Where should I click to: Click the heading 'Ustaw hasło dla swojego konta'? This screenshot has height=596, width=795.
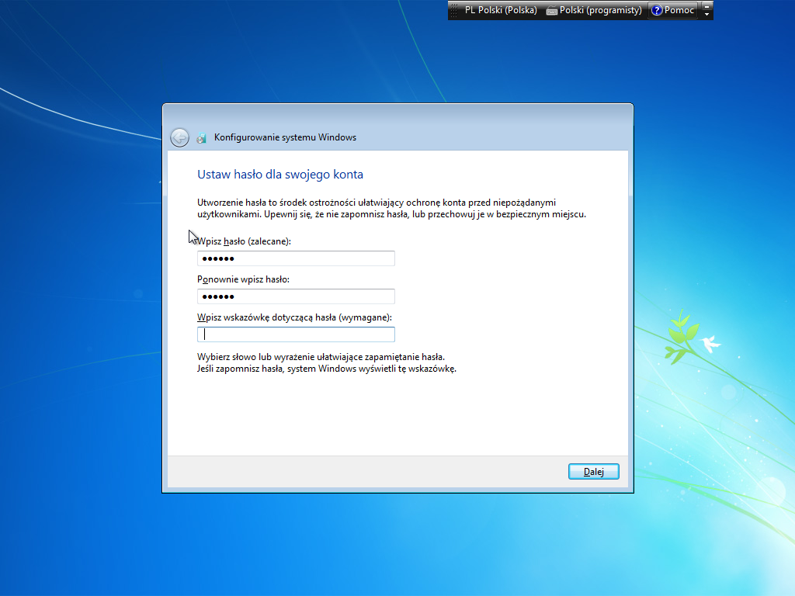(x=279, y=175)
